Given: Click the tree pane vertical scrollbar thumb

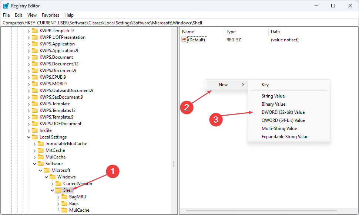Looking at the screenshot, I should point(174,164).
